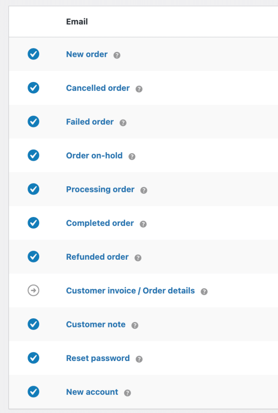Click manual-send arrow icon for Customer invoice

point(33,290)
